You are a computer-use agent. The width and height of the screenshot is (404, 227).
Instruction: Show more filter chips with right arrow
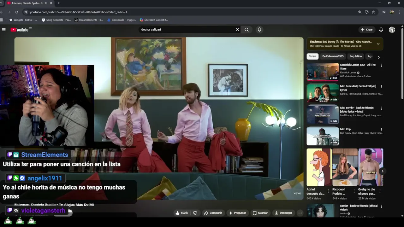pyautogui.click(x=379, y=57)
